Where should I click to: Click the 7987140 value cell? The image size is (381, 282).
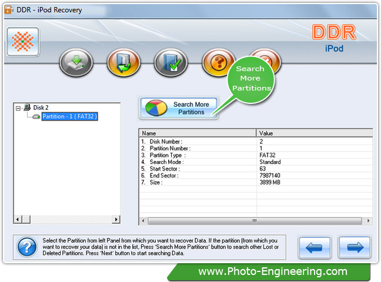pyautogui.click(x=270, y=176)
